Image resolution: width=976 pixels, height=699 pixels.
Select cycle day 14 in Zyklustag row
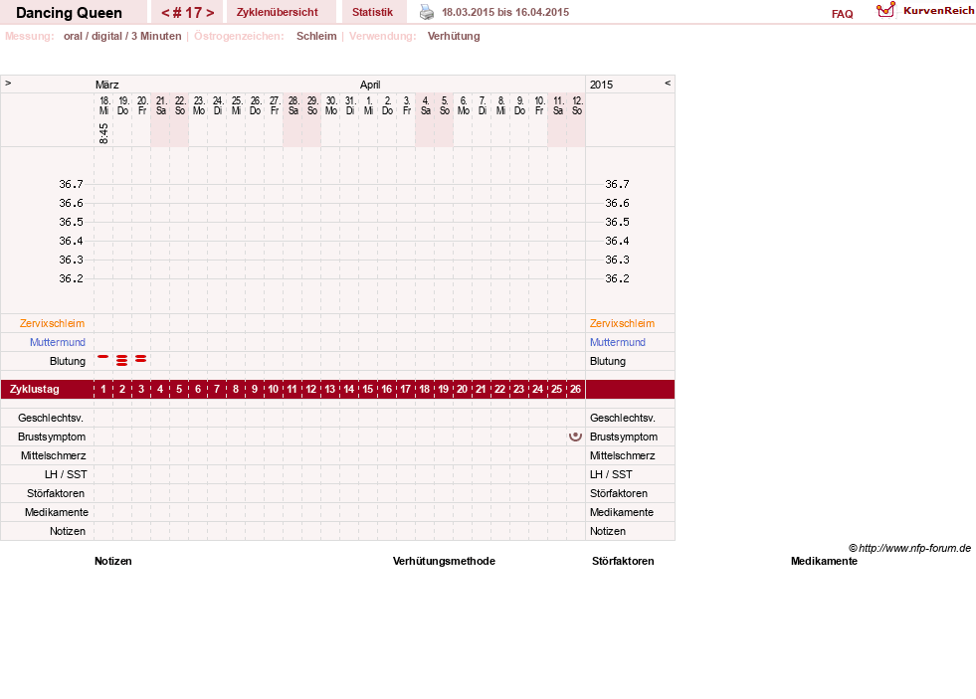[x=348, y=390]
